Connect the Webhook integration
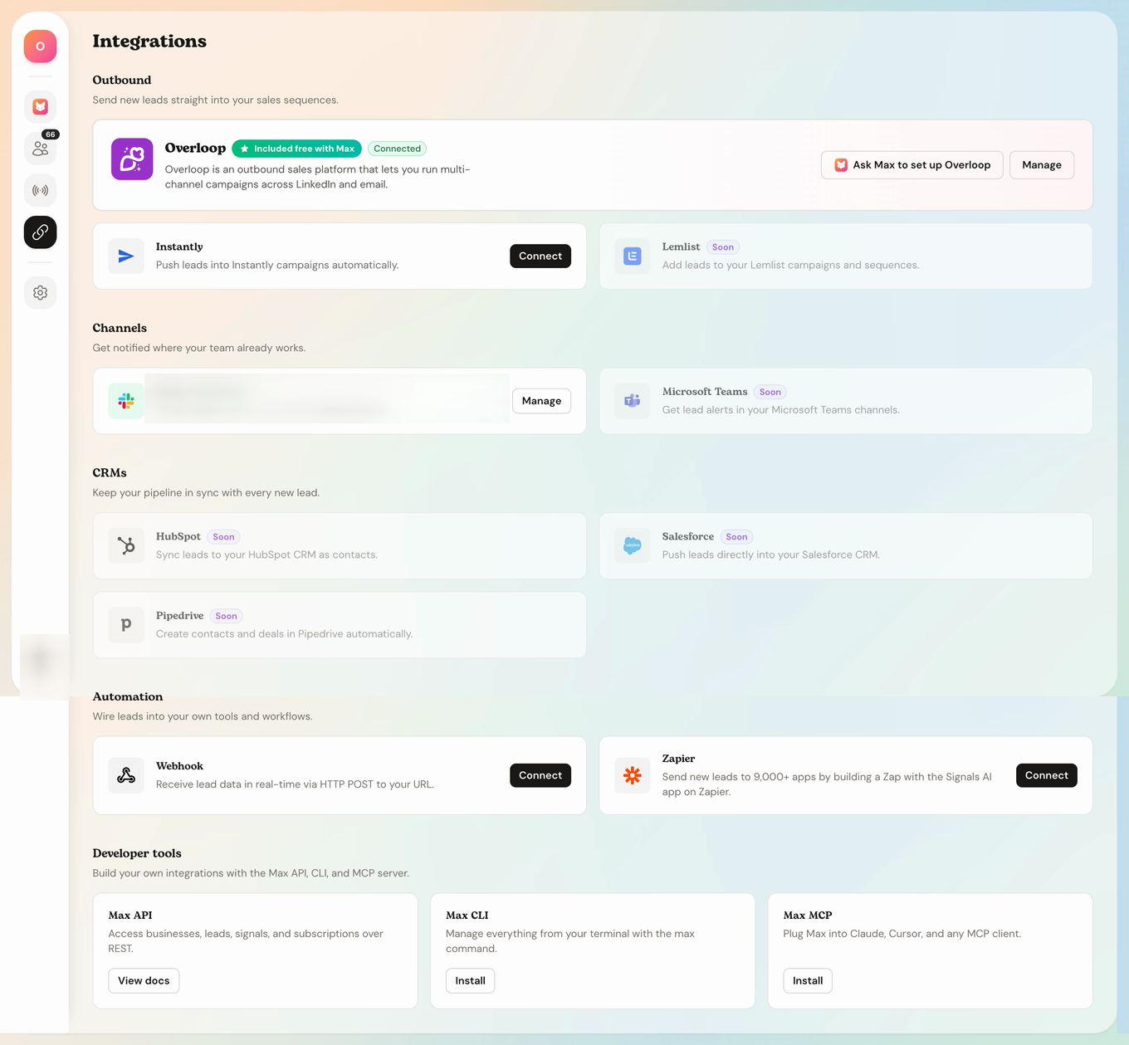 540,775
